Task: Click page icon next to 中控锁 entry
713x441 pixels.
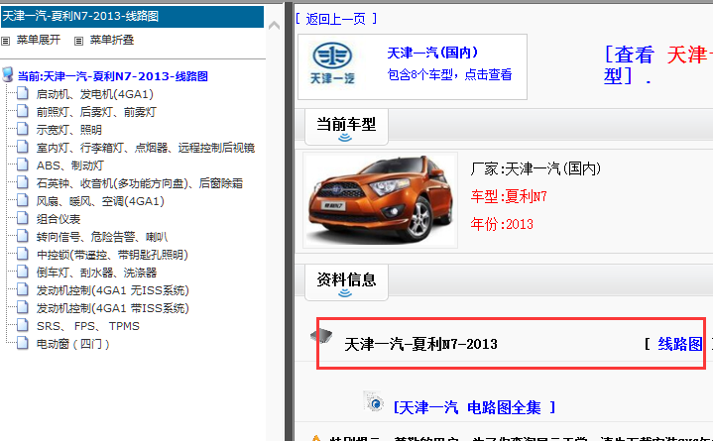Action: (22, 254)
